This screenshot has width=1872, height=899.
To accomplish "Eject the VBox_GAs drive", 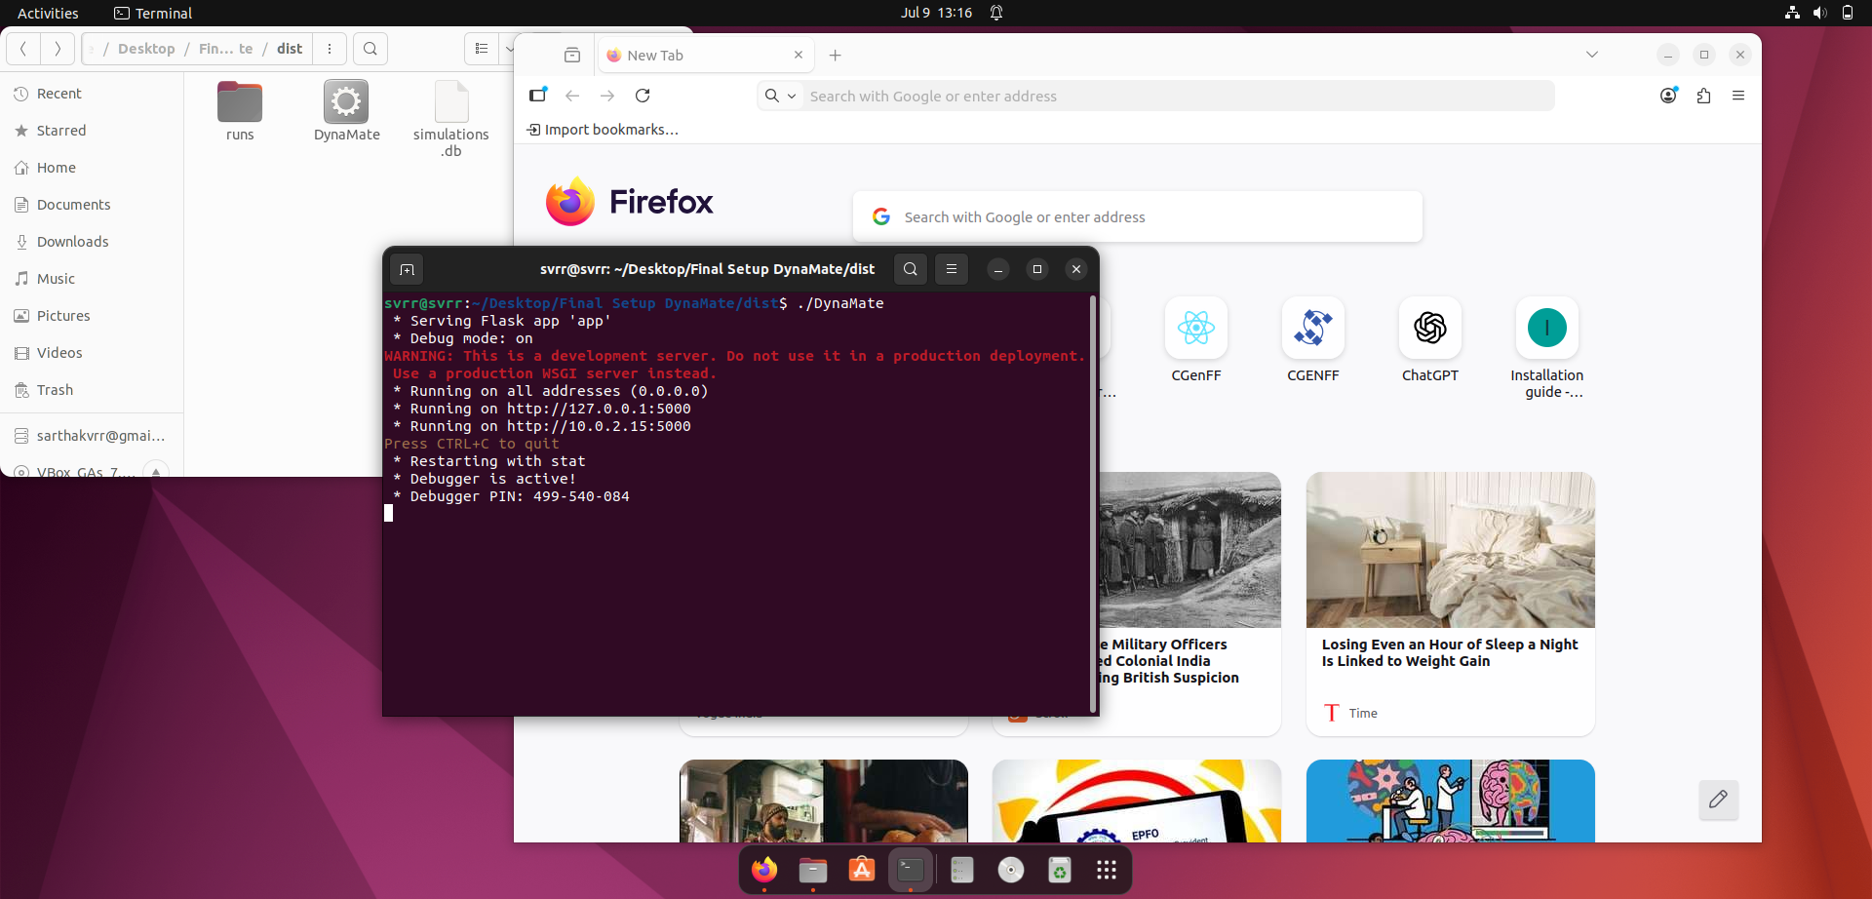I will [x=155, y=471].
